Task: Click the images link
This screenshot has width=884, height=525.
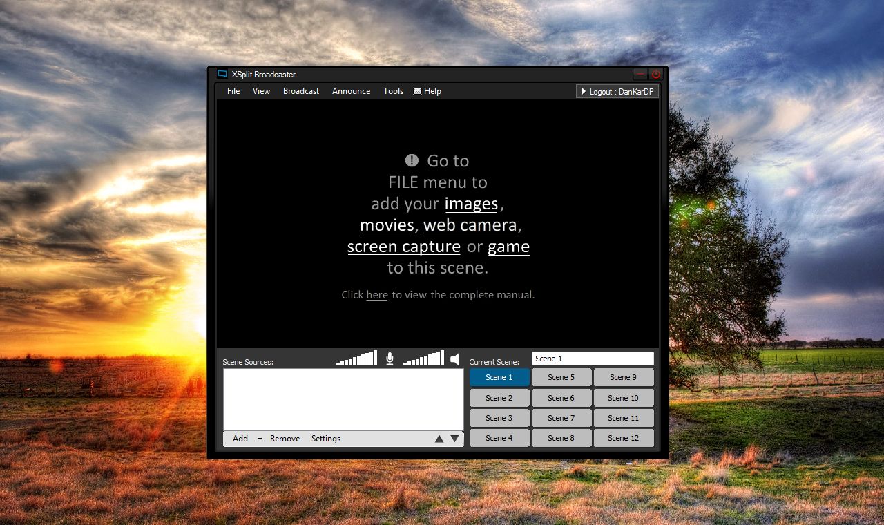Action: click(x=472, y=204)
